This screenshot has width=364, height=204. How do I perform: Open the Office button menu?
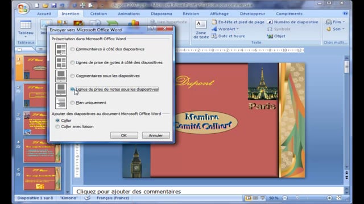click(23, 8)
